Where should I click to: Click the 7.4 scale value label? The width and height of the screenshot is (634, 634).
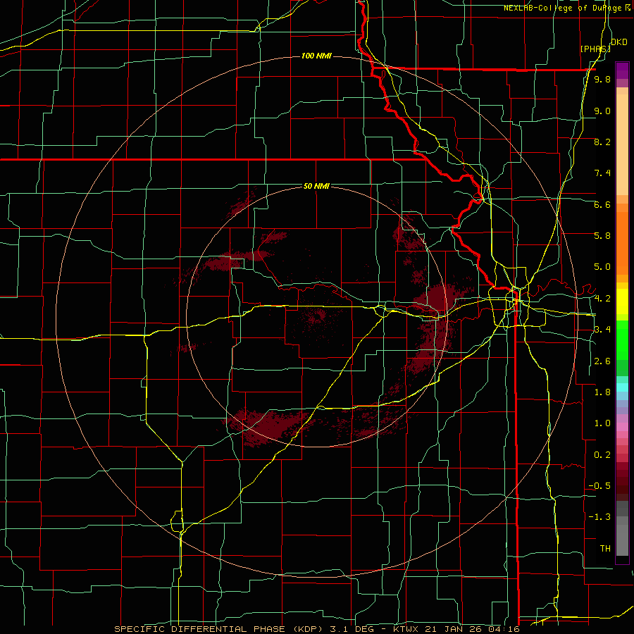pos(602,173)
